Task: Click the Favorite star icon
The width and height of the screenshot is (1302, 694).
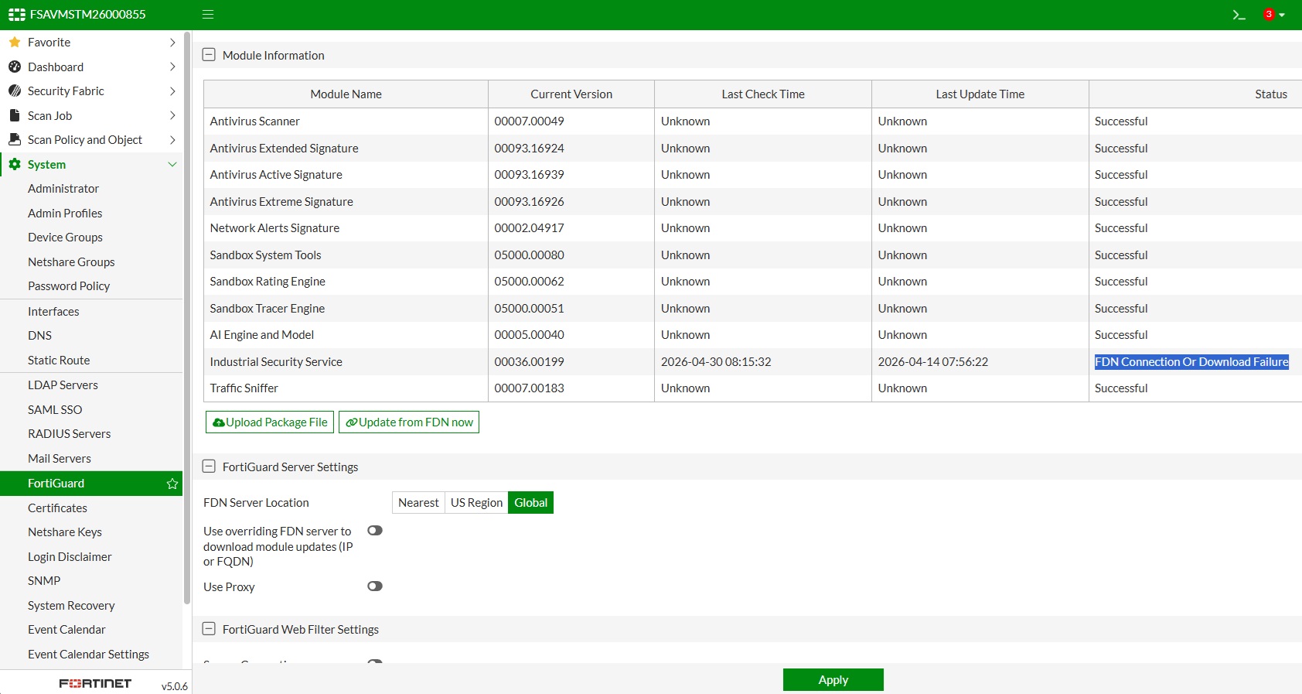Action: pos(15,43)
